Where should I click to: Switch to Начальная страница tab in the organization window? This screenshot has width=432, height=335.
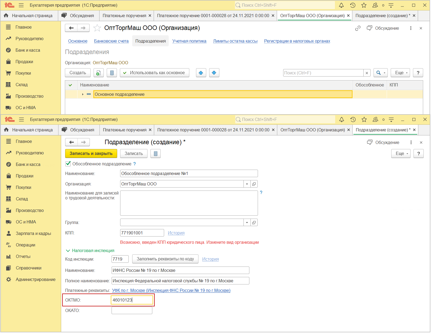29,16
